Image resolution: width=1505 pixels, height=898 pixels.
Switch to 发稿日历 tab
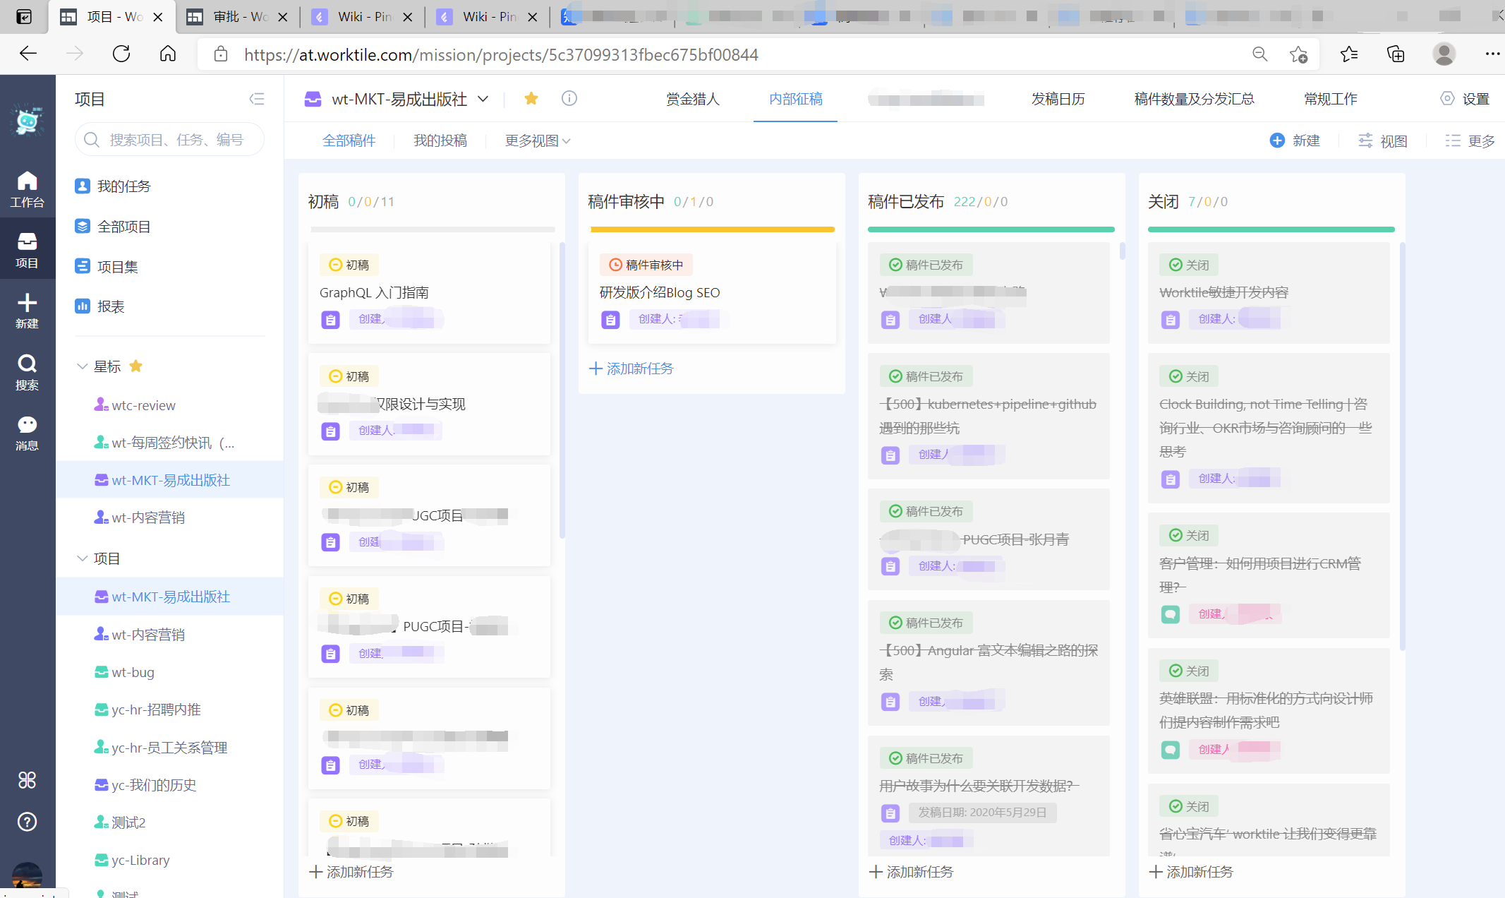coord(1058,99)
